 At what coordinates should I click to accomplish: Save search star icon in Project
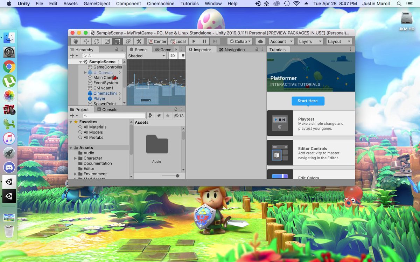click(167, 116)
